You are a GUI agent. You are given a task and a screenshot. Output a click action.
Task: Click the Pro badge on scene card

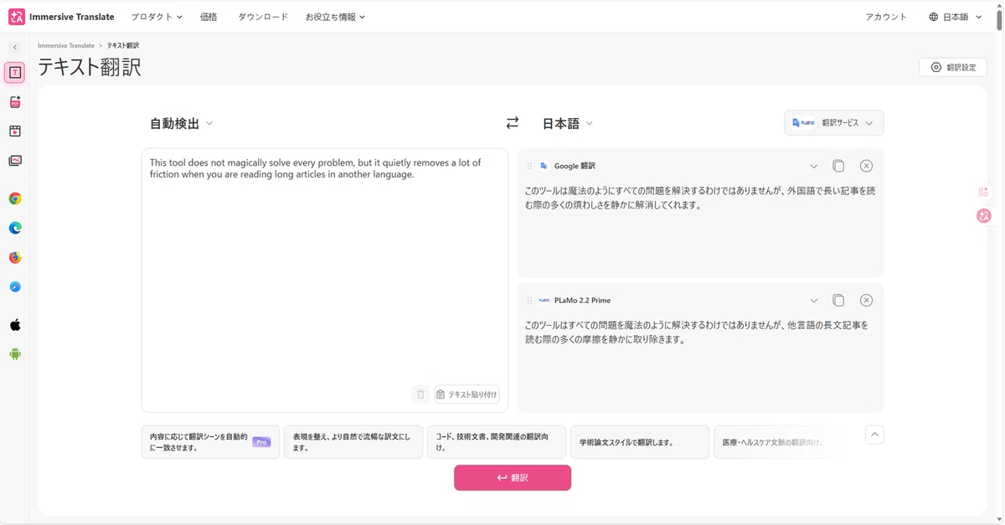click(262, 442)
